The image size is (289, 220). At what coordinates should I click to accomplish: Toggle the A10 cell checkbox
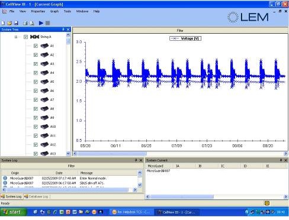click(36, 127)
